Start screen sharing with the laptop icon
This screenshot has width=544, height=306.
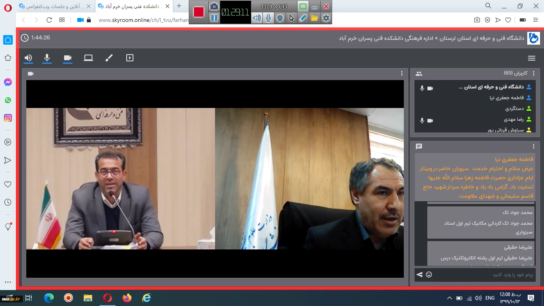(x=88, y=58)
